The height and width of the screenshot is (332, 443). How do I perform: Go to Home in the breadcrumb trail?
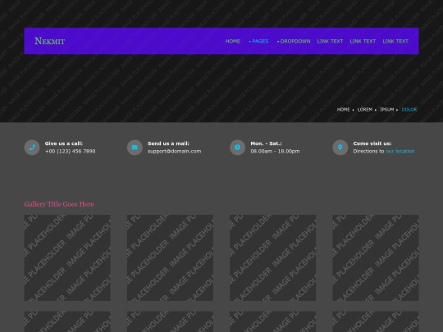coord(343,110)
